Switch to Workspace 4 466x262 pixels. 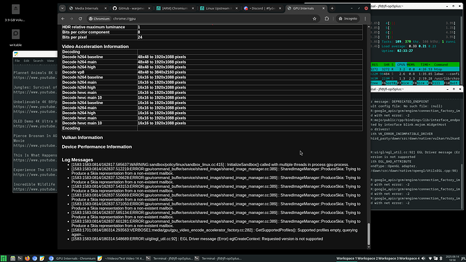pos(409,259)
